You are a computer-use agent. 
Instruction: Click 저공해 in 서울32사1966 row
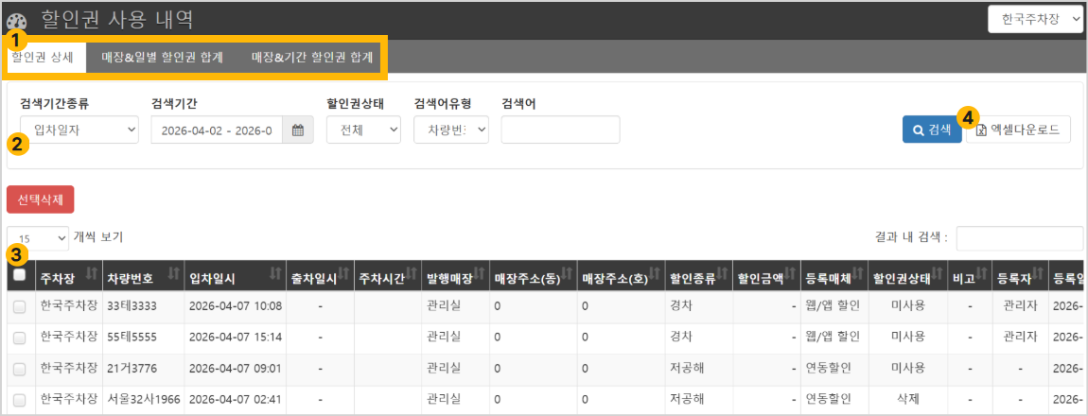[687, 399]
